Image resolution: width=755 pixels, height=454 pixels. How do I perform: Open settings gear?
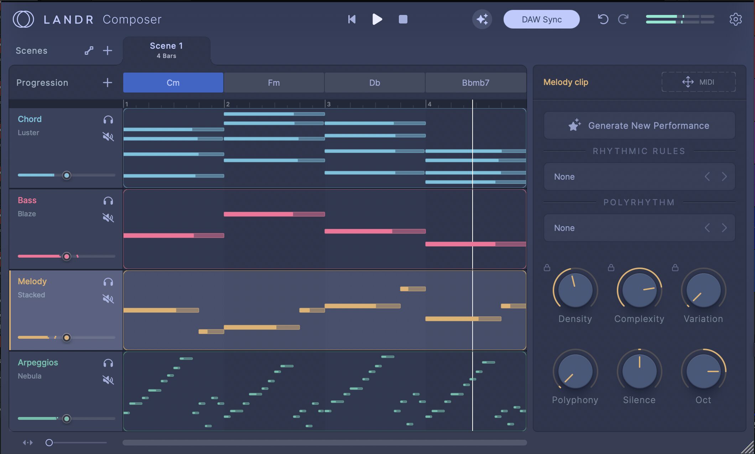[x=735, y=19]
